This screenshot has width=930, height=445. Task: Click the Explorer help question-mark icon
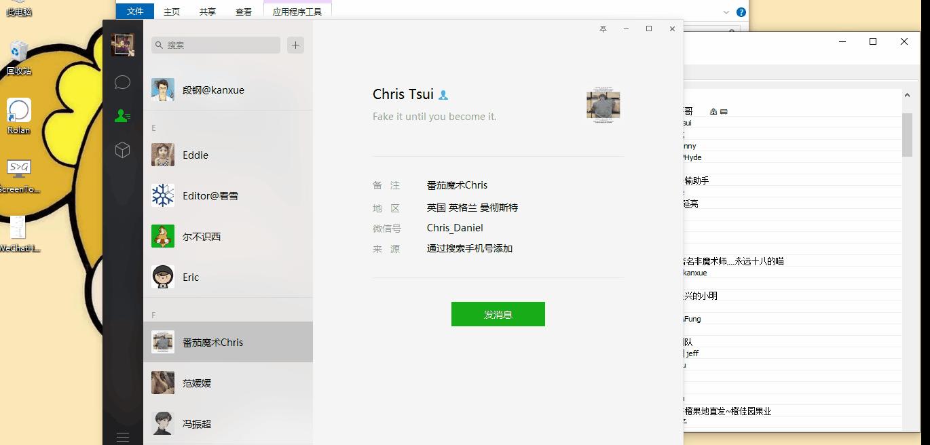(741, 12)
